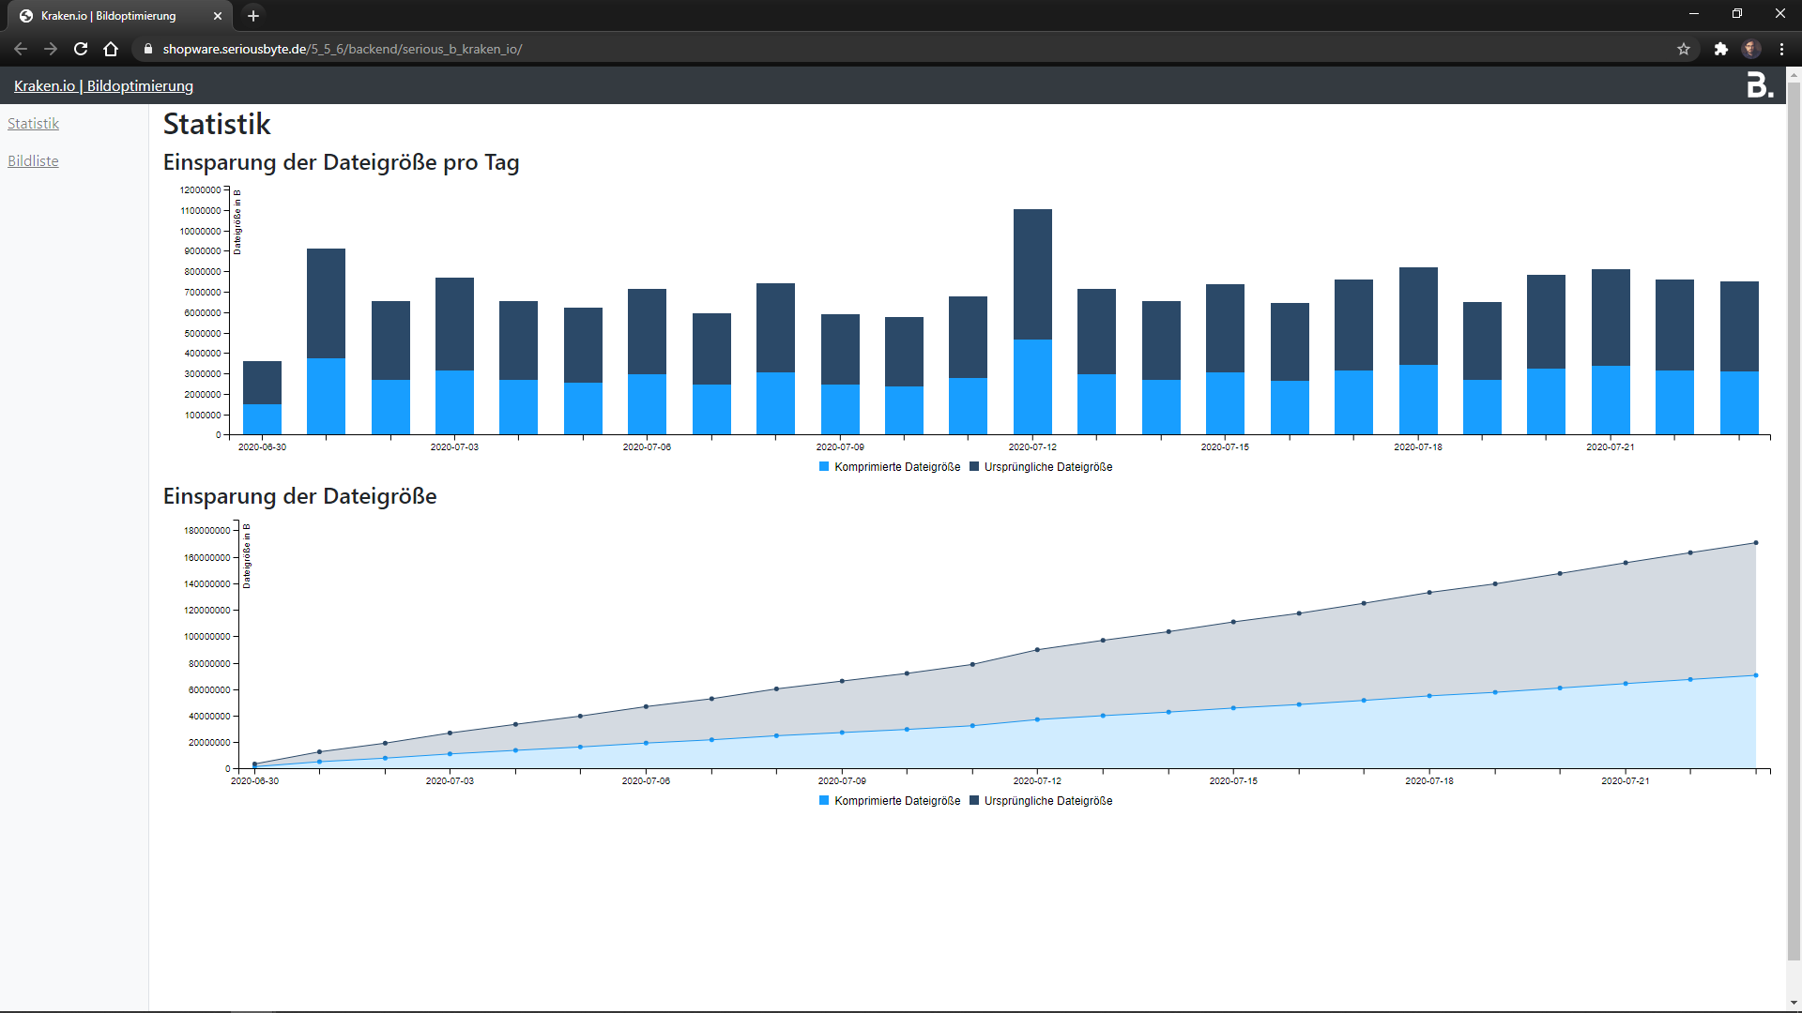Click the last data point on lower area line
This screenshot has width=1802, height=1013.
pyautogui.click(x=1756, y=675)
